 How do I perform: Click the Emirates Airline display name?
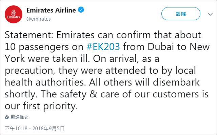tap(51, 10)
